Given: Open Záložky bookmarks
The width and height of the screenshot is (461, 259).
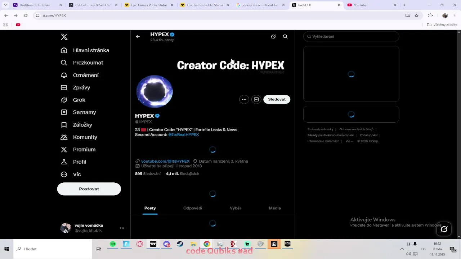Looking at the screenshot, I should pos(77,125).
